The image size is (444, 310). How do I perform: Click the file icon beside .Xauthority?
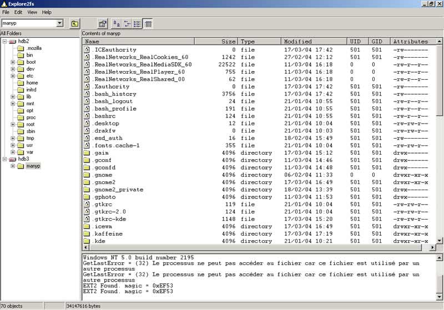pos(87,87)
